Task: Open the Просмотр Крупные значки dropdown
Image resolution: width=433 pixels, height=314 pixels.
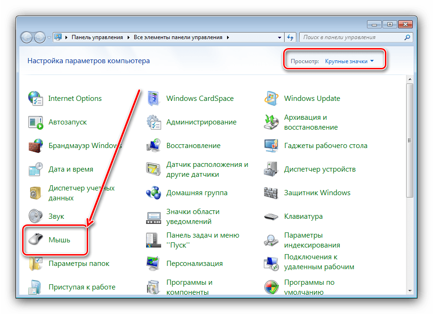Action: [349, 61]
